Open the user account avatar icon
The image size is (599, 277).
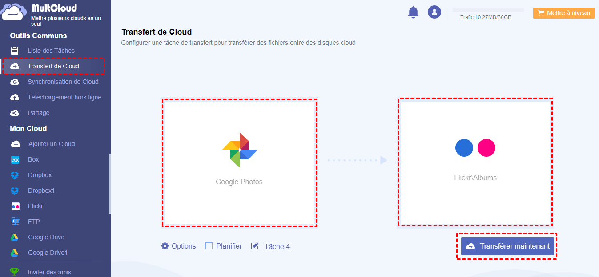click(434, 12)
